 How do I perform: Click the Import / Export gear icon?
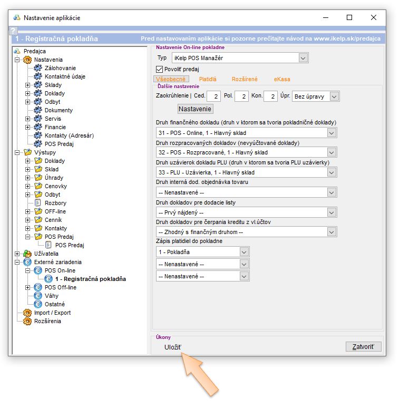[27, 313]
